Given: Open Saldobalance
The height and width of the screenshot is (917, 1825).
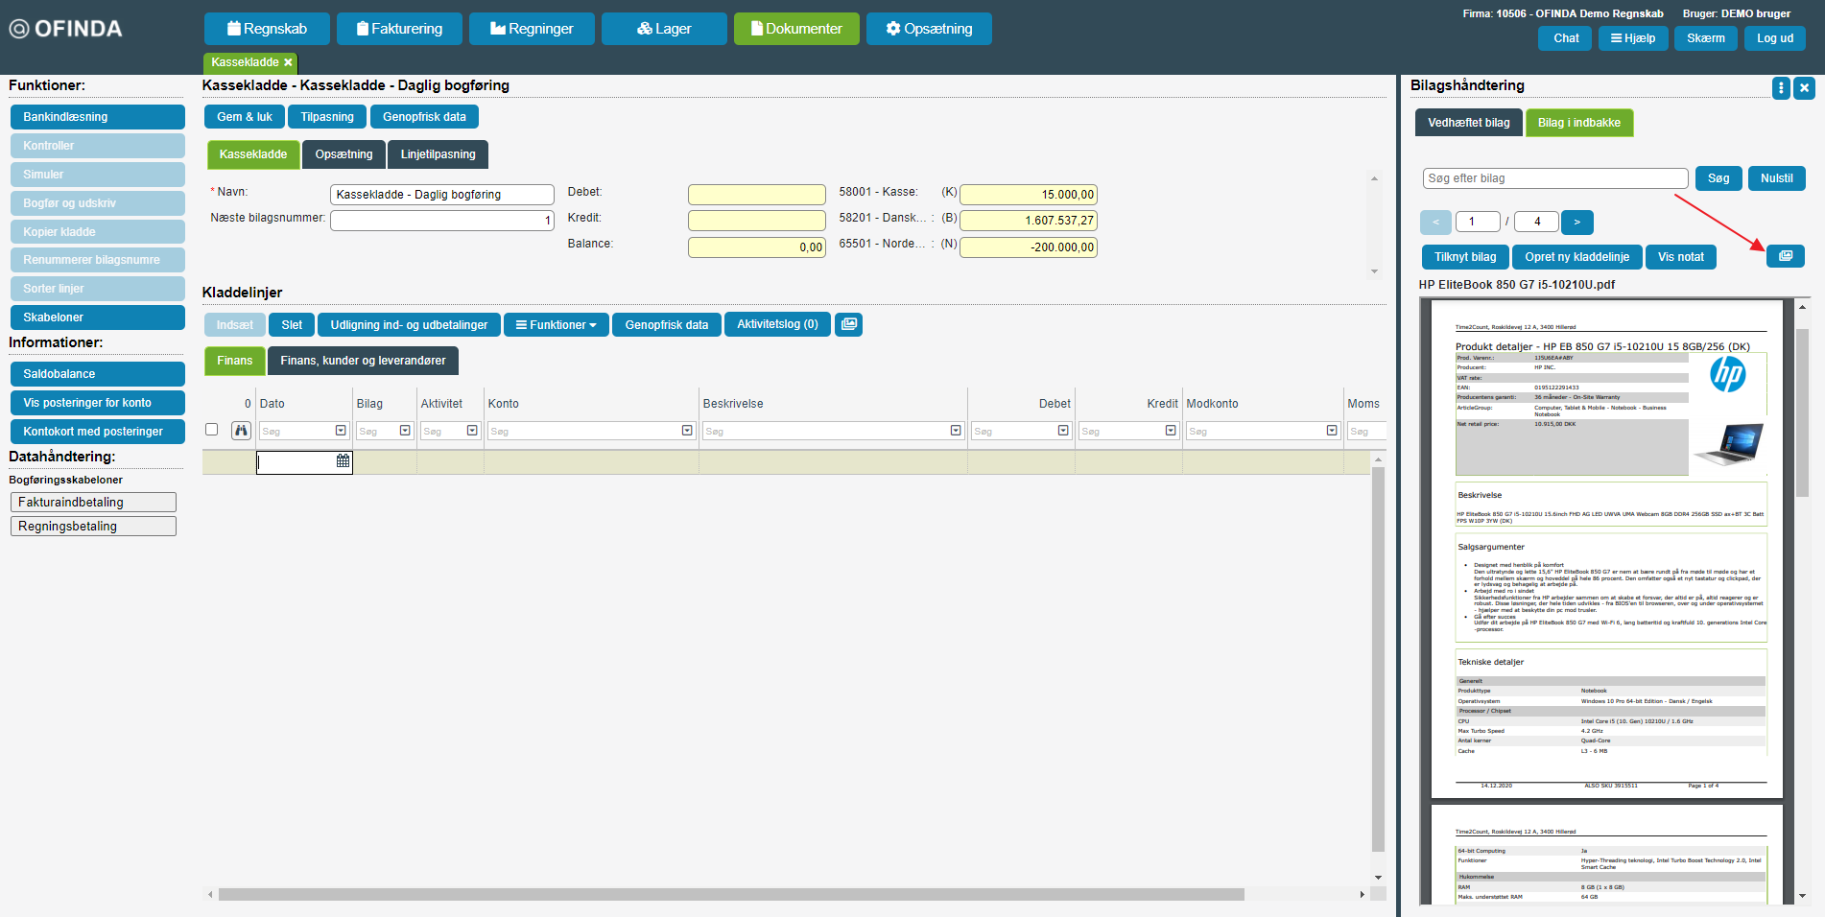Looking at the screenshot, I should (x=98, y=374).
